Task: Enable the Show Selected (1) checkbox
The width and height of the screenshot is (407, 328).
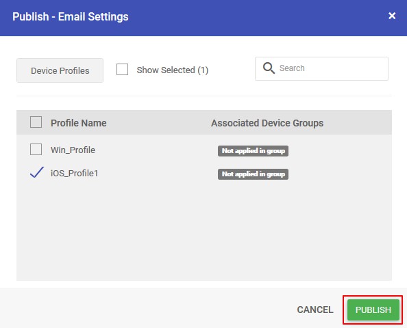Action: click(122, 70)
